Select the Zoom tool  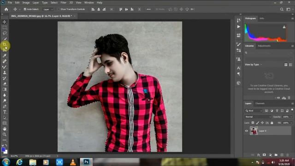(x=5, y=134)
